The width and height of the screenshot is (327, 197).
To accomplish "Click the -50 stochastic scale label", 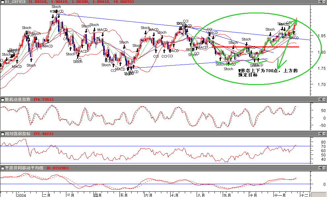I will click(322, 126).
